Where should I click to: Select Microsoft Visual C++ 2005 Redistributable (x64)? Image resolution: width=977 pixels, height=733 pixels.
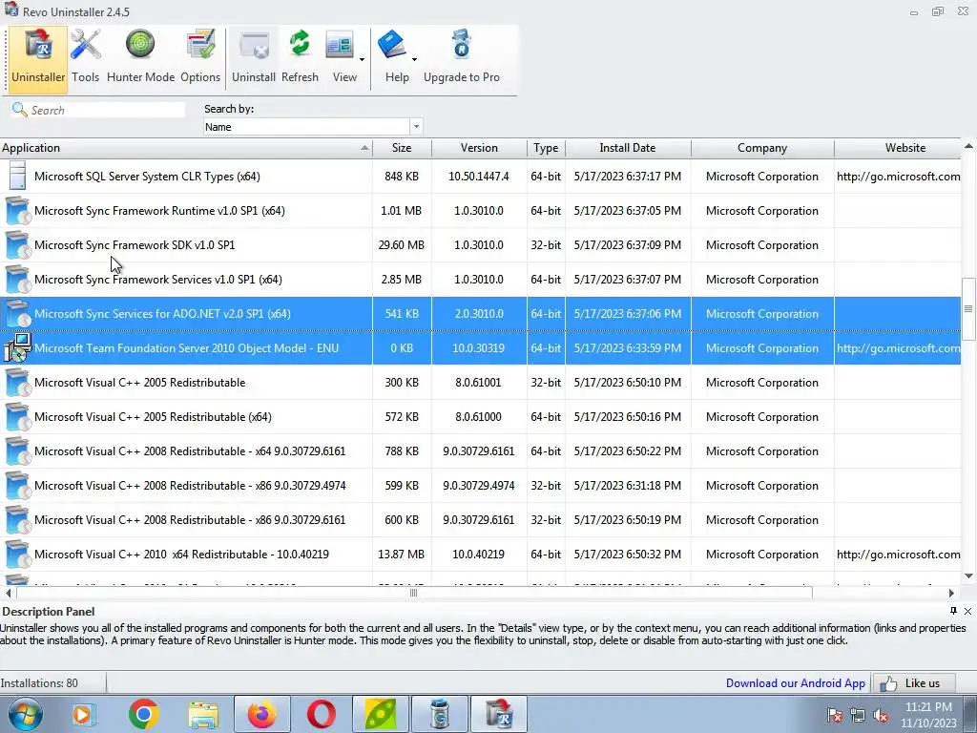481,416
